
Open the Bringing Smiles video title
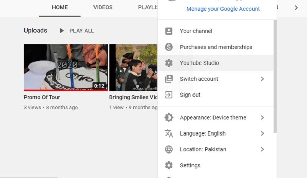coord(133,97)
